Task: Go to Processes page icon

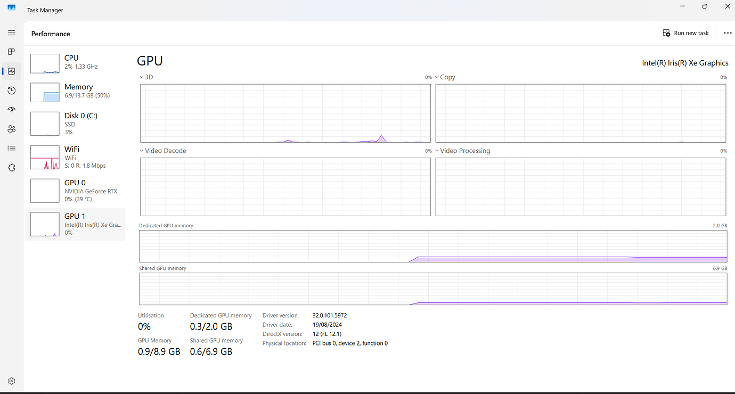Action: pyautogui.click(x=11, y=52)
